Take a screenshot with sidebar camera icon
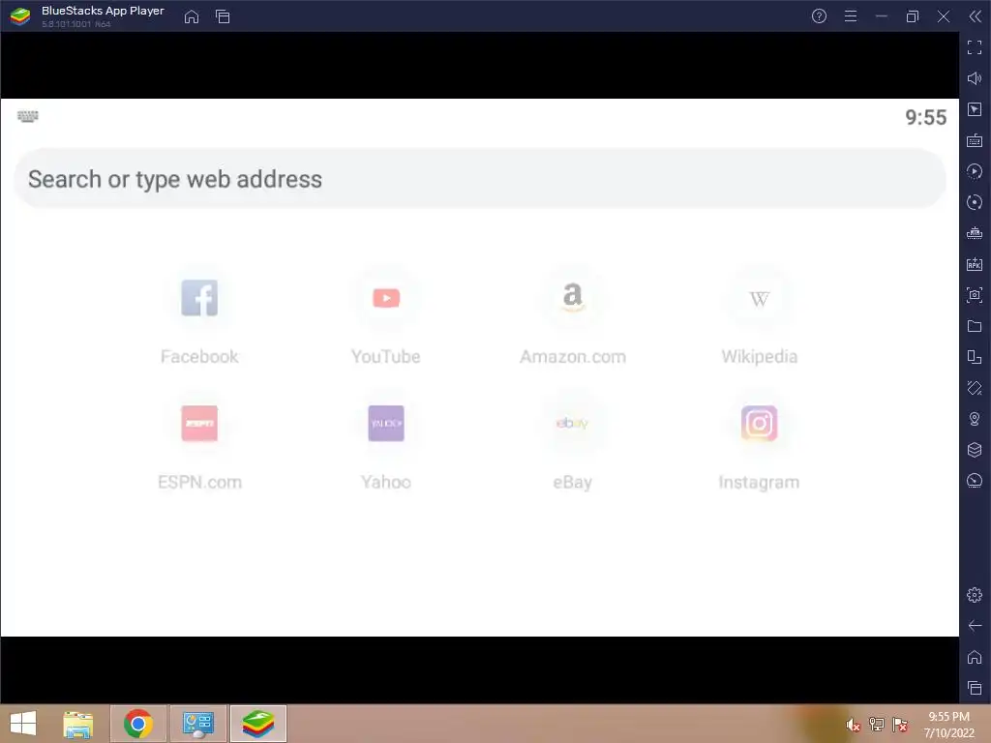 coord(975,295)
